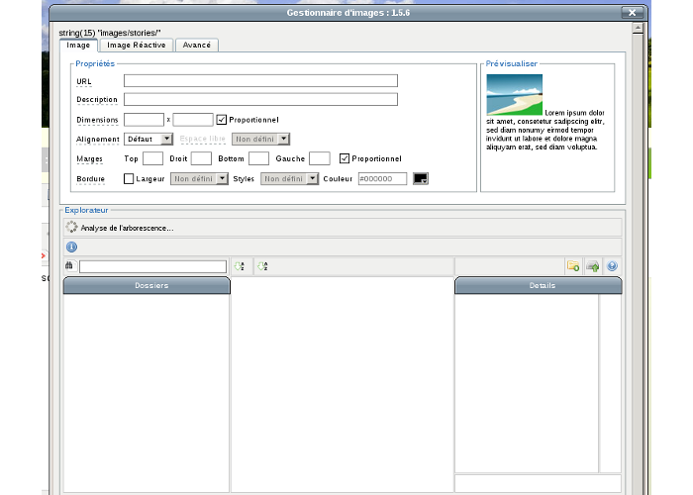Click the info icon in Explorateur
Viewport: 693px width, 495px height.
(x=71, y=247)
